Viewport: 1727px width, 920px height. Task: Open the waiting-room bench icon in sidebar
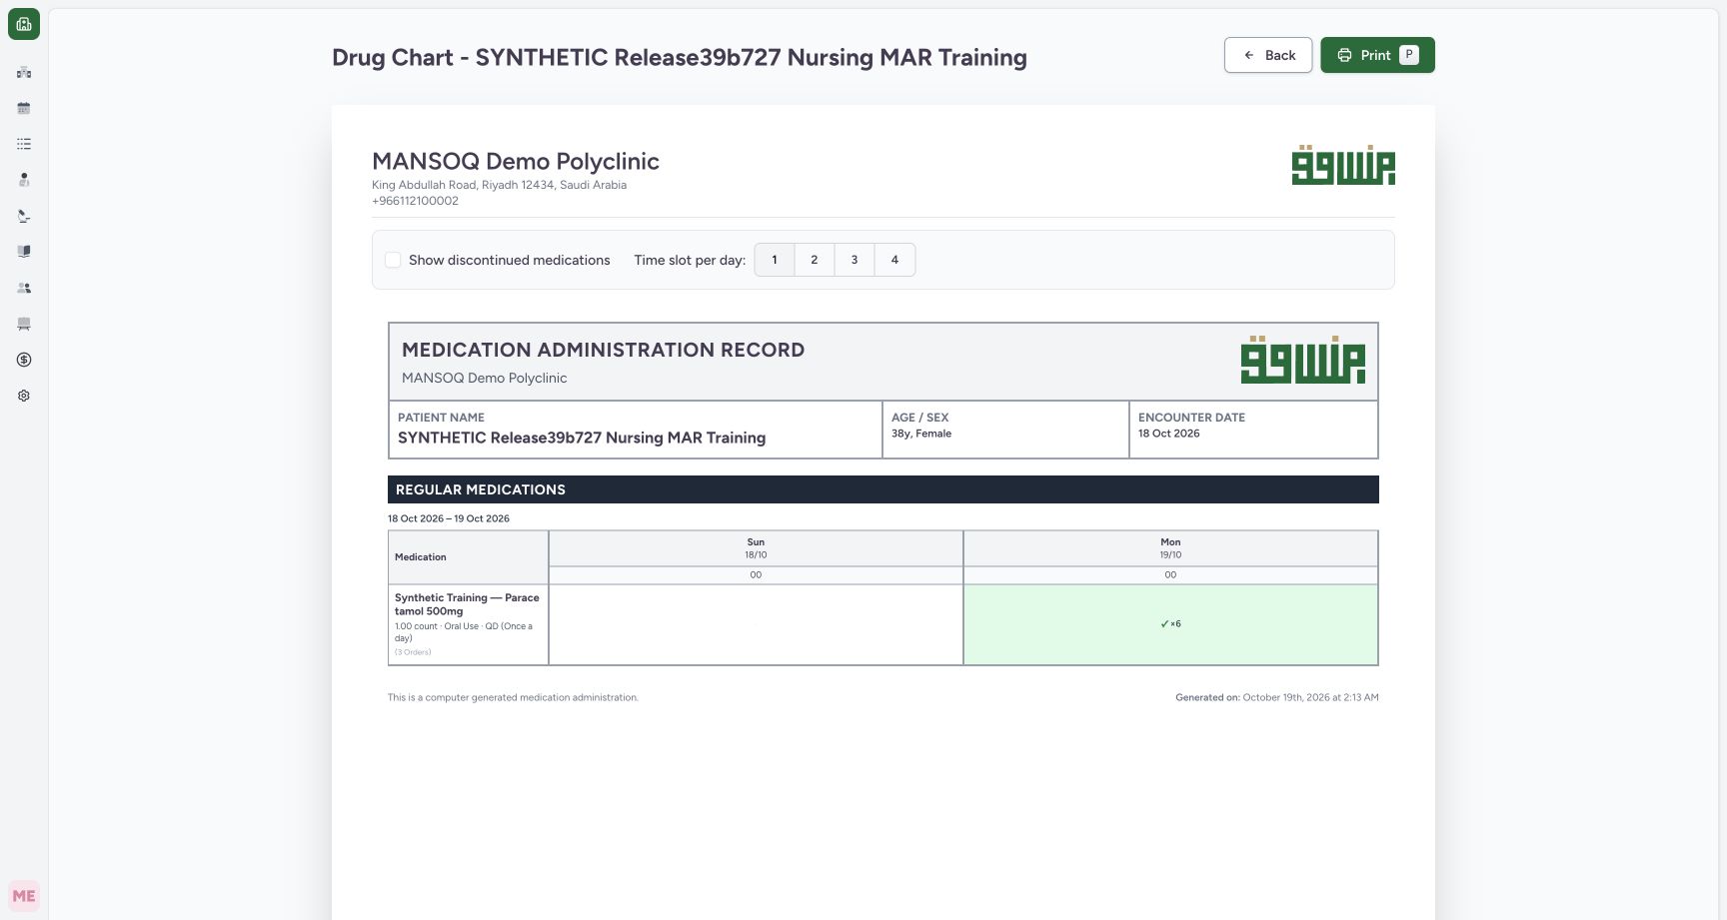coord(24,324)
